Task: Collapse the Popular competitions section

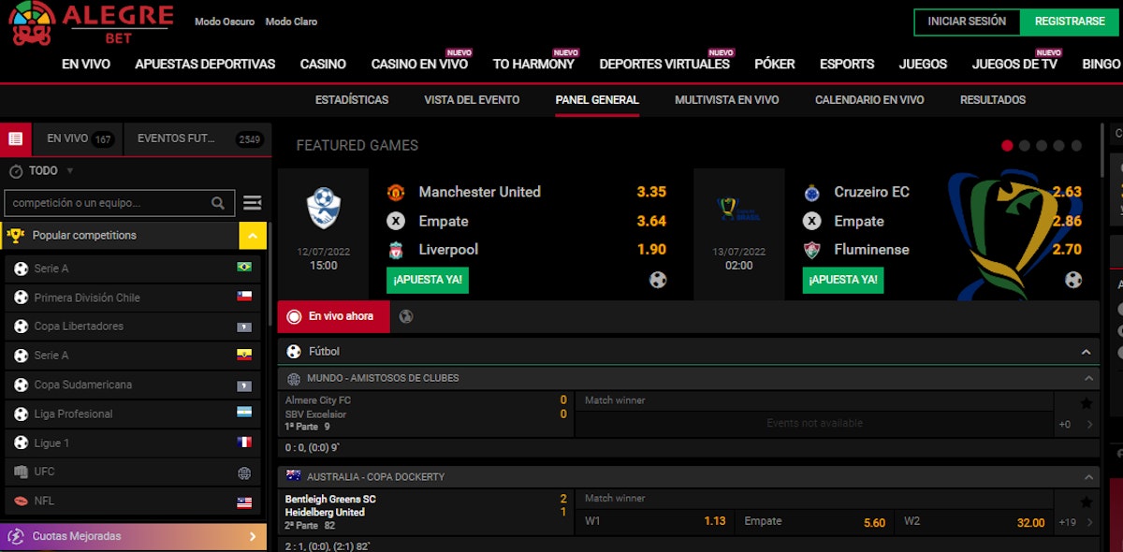Action: 253,236
